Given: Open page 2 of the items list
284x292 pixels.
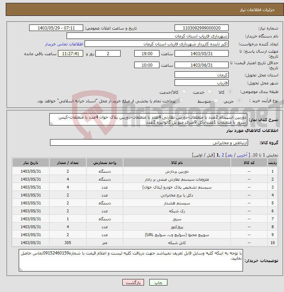Looking at the screenshot, I should pyautogui.click(x=223, y=155).
